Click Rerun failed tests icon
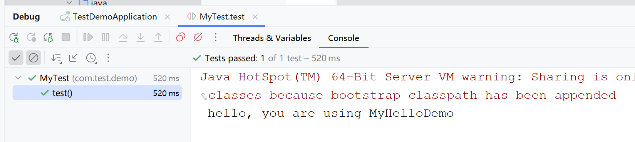 31,38
